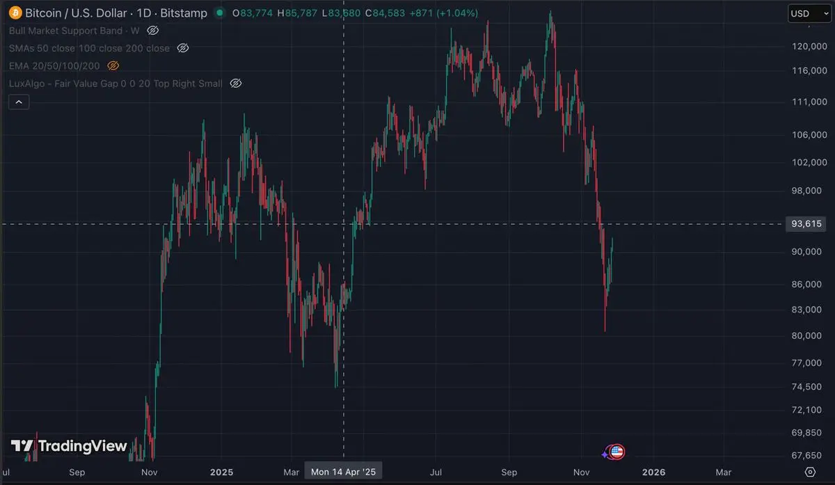Click the 93,615 crosshair price label
Screen dimensions: 835x485
pyautogui.click(x=807, y=224)
